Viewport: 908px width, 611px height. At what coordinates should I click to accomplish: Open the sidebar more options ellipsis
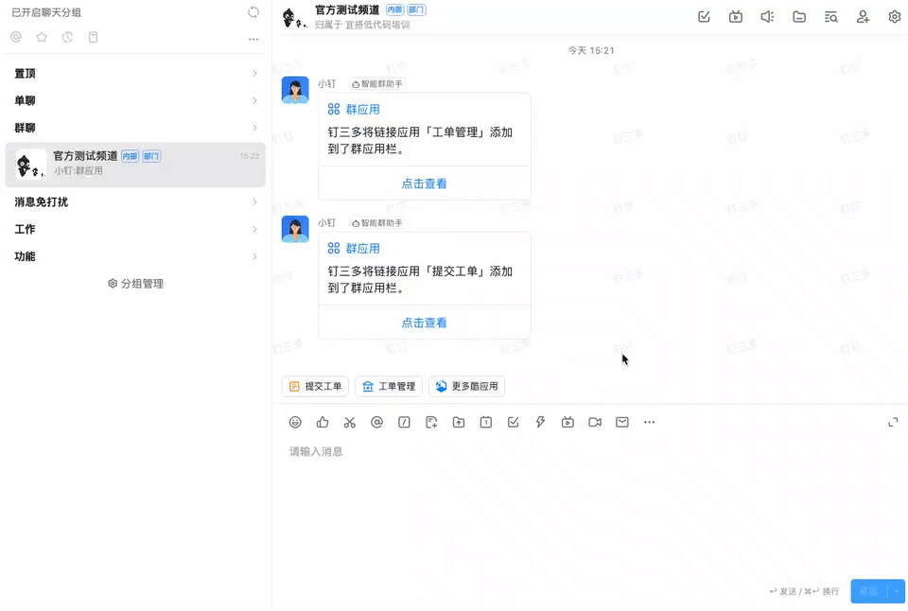pyautogui.click(x=253, y=40)
